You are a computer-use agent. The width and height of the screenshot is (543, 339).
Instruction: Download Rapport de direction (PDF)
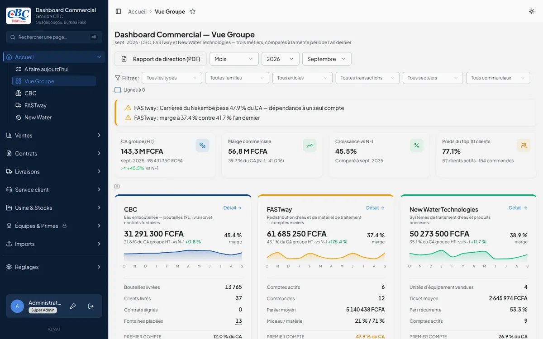click(161, 59)
